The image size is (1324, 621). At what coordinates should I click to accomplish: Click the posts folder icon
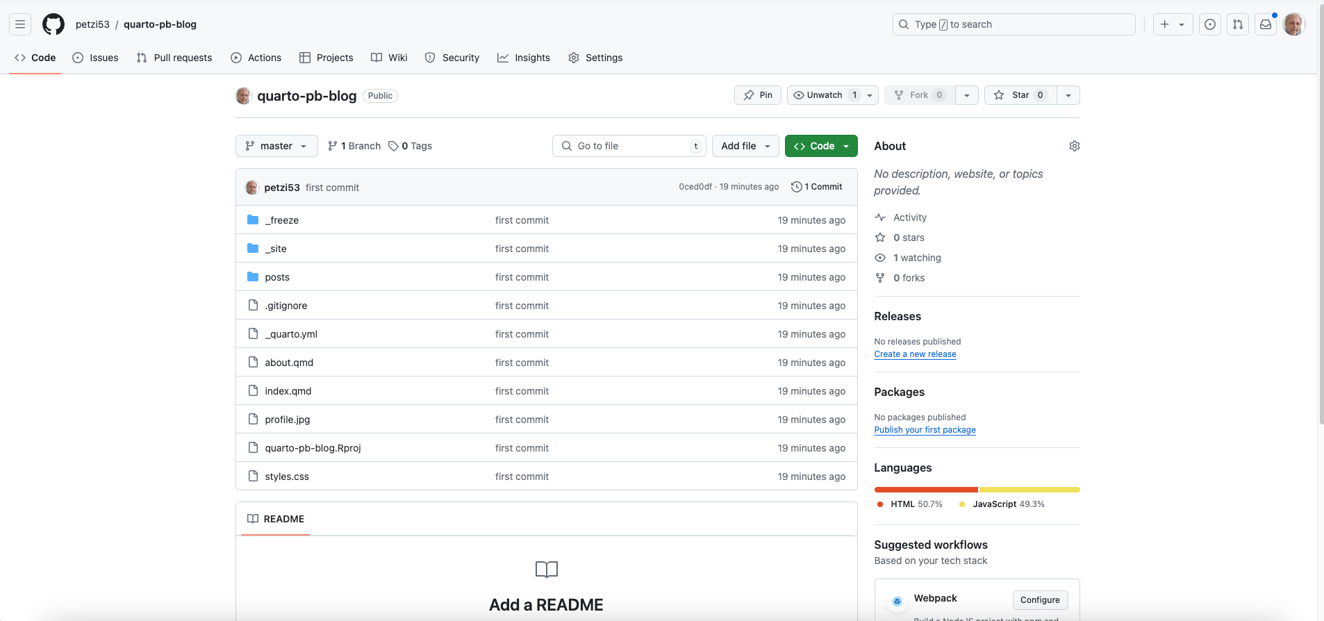coord(253,277)
